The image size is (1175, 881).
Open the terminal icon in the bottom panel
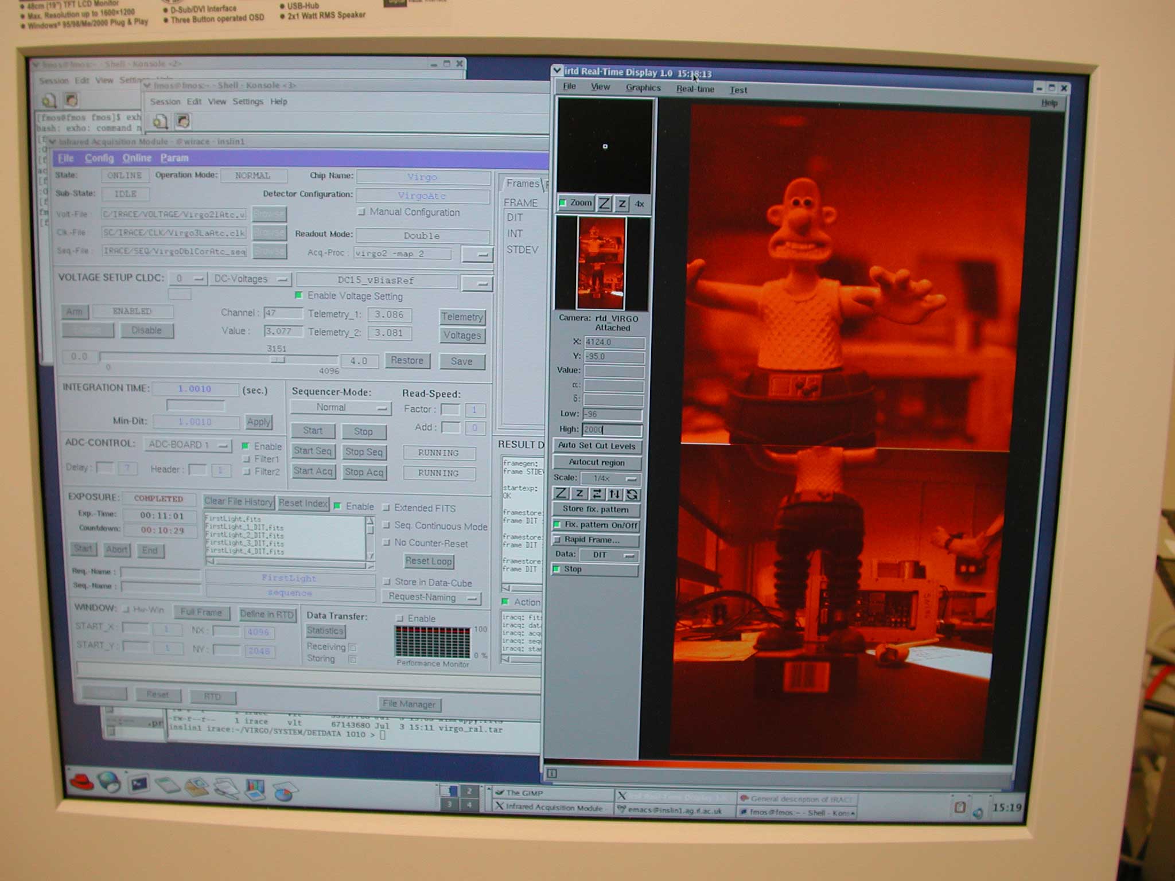[x=139, y=783]
